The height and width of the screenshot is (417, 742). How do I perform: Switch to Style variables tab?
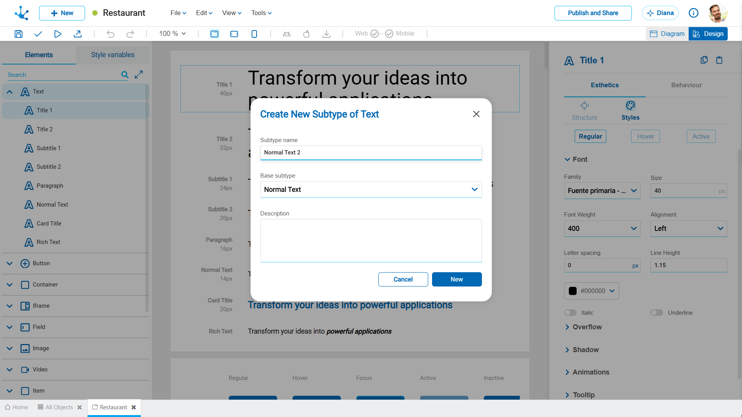[113, 55]
